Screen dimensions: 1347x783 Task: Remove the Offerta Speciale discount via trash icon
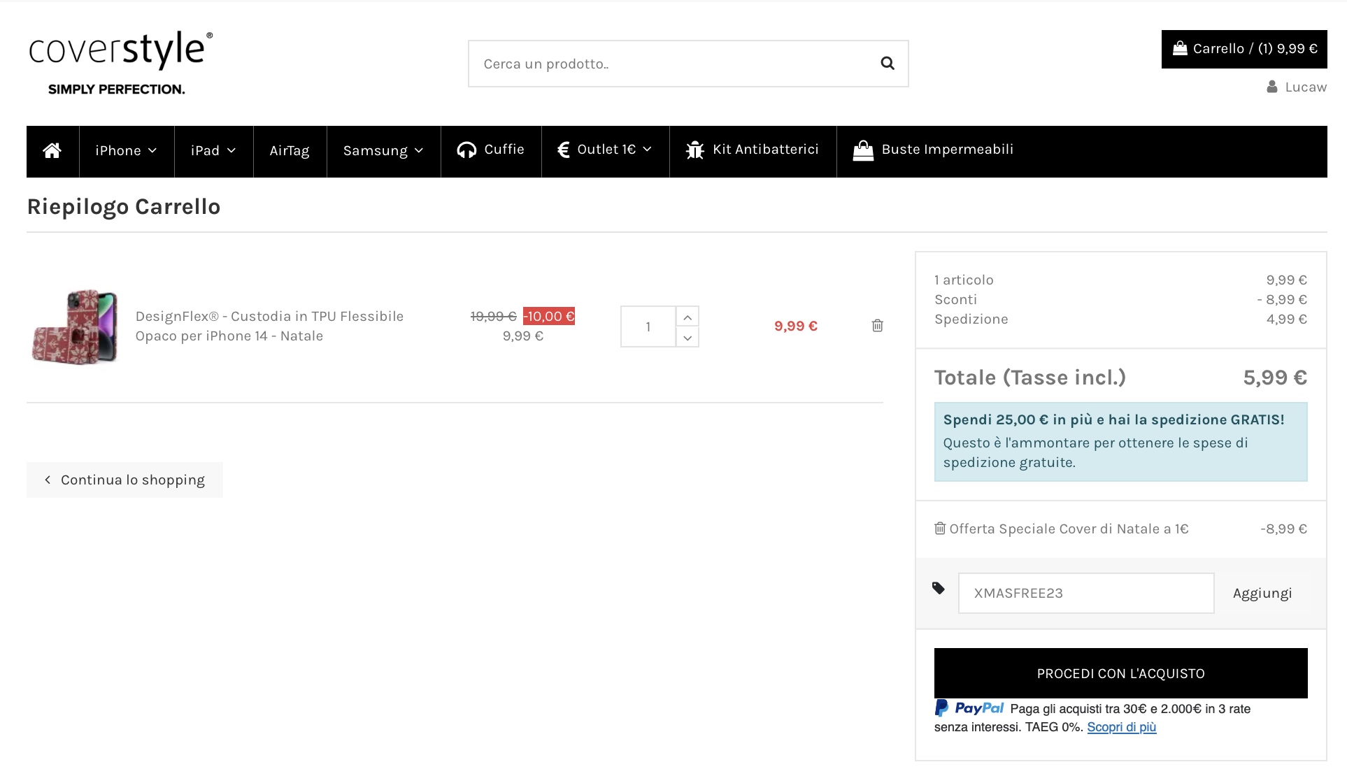(x=940, y=529)
